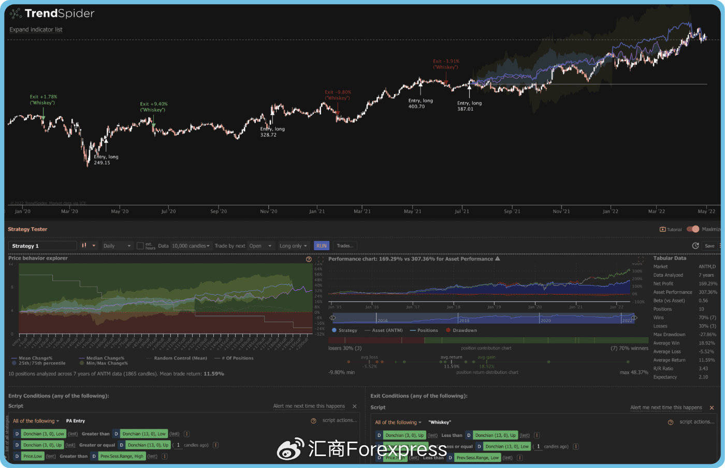Toggle the switch next to Maximize
Viewport: 725px width, 468px height.
click(693, 229)
